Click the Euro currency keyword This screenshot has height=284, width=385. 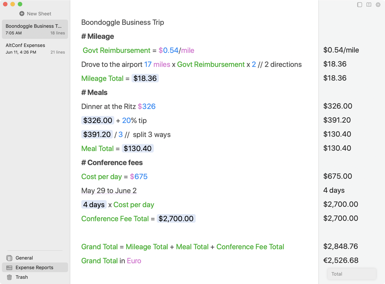pos(134,261)
